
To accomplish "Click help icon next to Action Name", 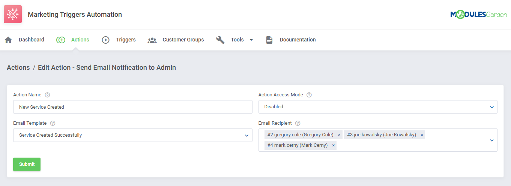I will pyautogui.click(x=47, y=95).
